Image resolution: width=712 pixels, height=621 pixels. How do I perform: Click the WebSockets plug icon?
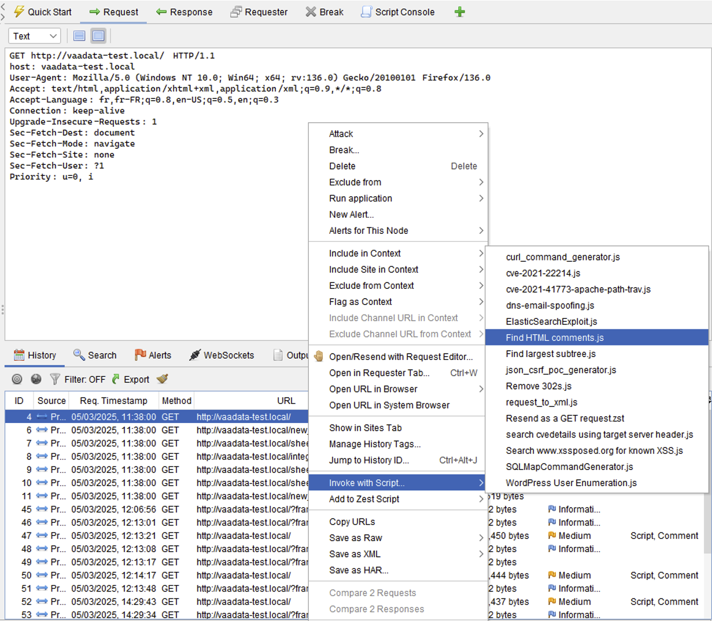pos(195,355)
